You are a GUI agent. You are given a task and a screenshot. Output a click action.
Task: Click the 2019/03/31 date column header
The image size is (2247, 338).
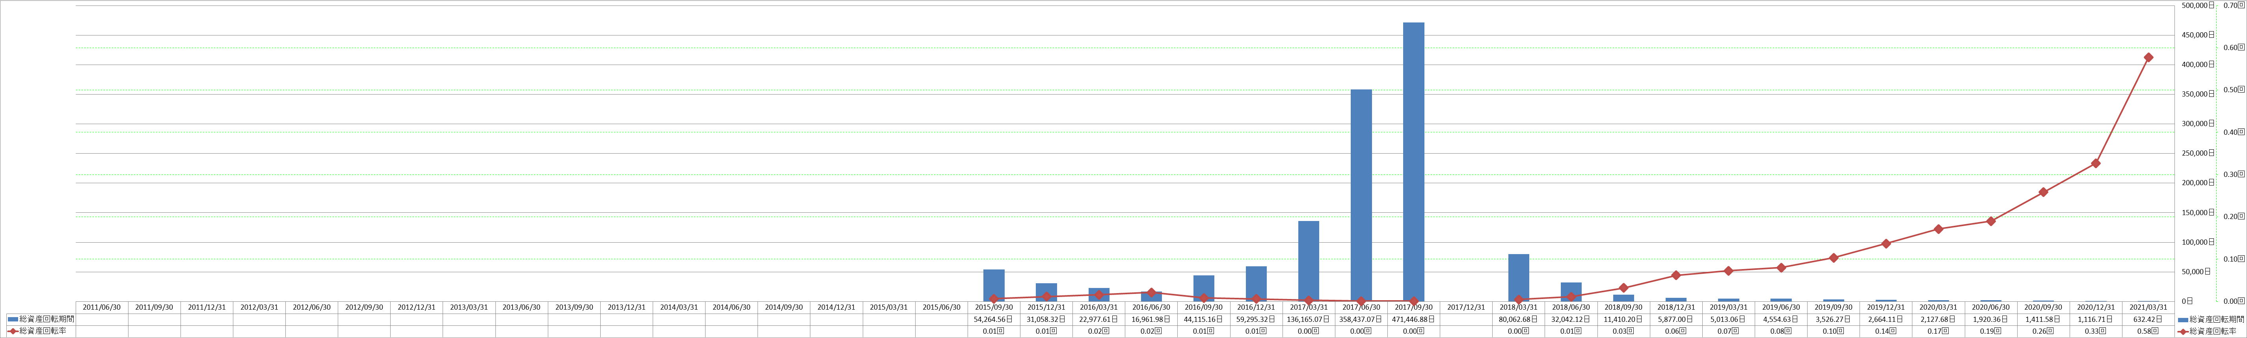click(x=1728, y=308)
